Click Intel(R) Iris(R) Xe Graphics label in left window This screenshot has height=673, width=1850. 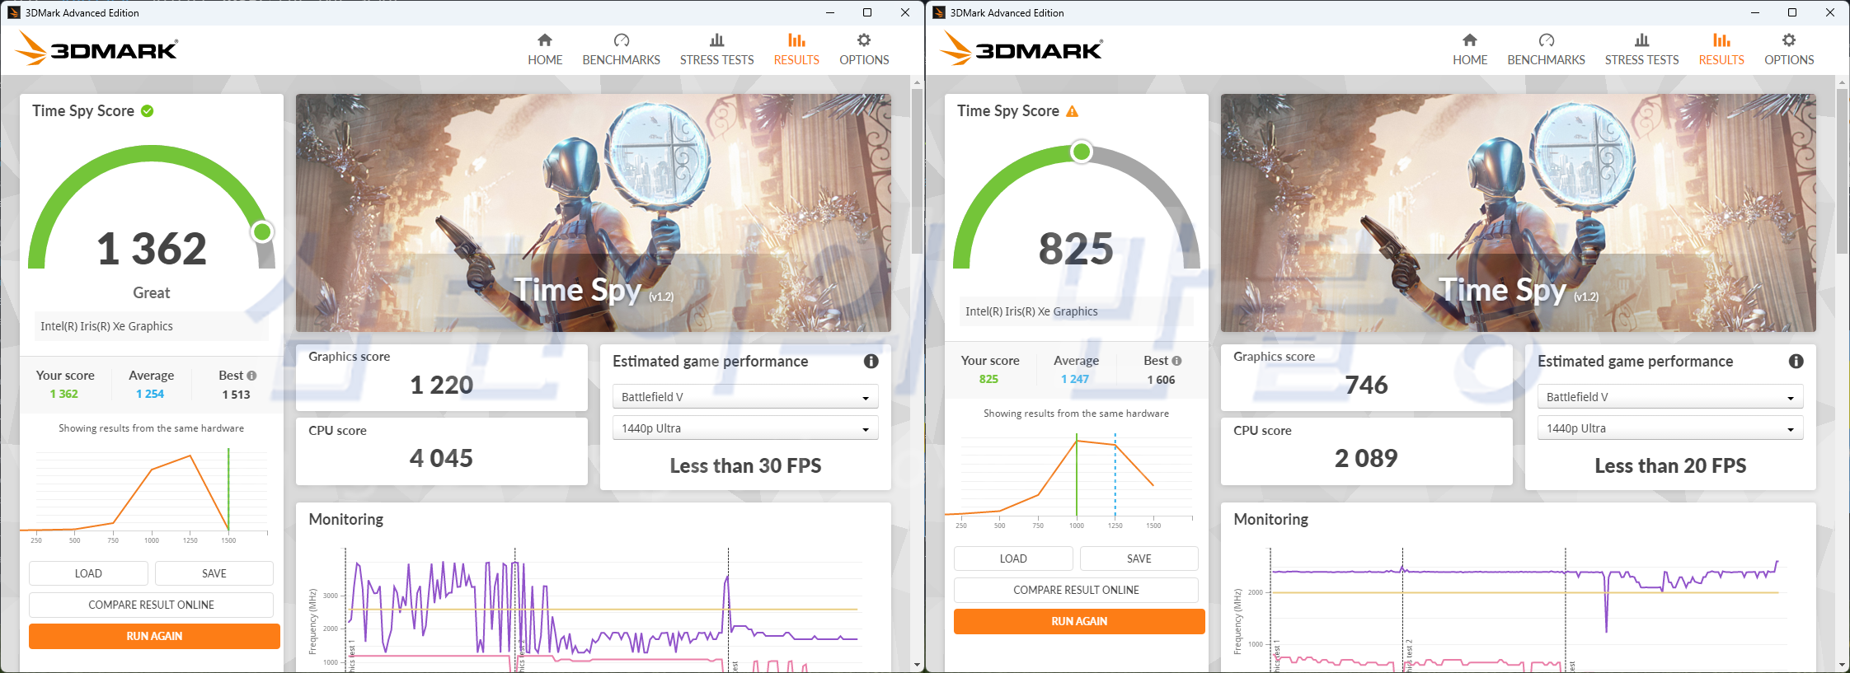point(107,326)
